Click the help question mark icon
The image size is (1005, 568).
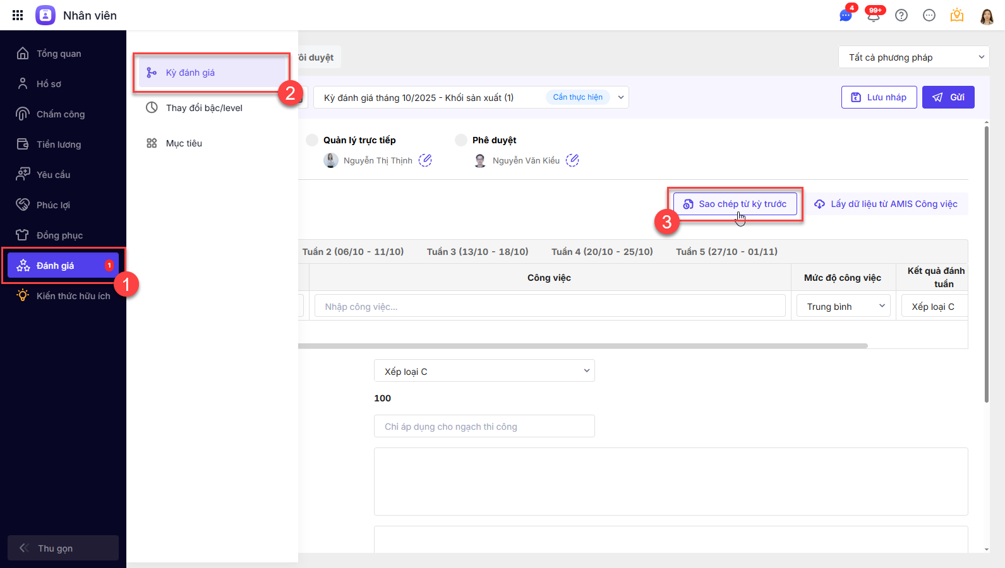901,16
